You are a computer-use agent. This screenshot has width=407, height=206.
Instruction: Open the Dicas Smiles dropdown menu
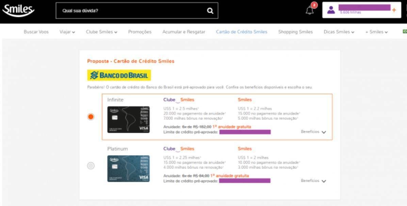pos(339,32)
